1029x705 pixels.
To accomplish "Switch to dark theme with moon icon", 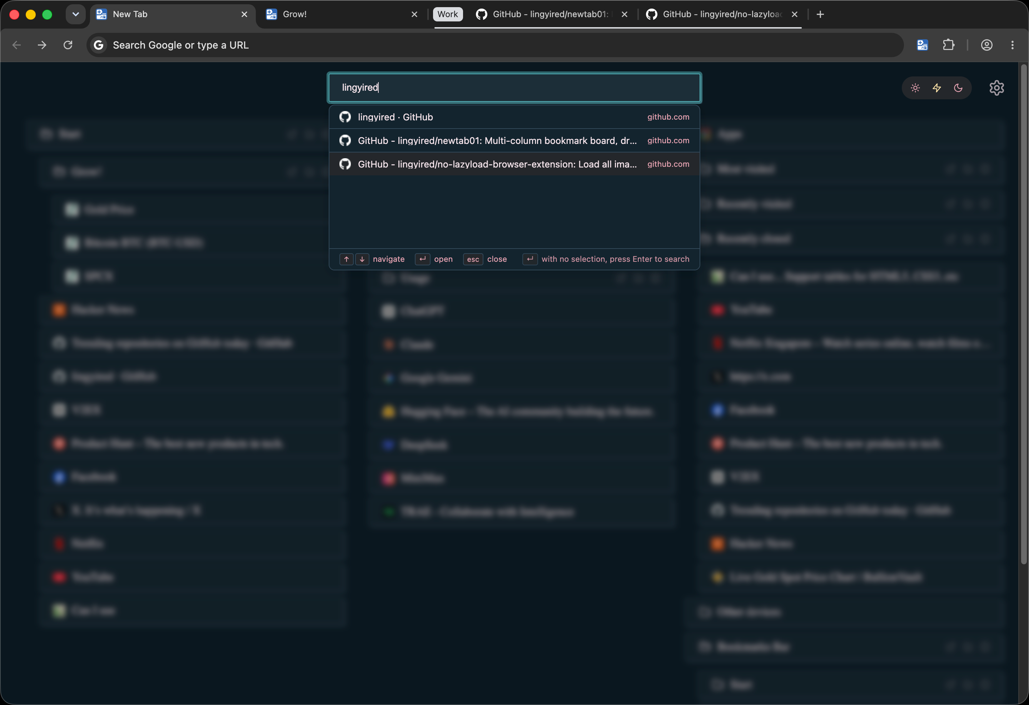I will (958, 88).
